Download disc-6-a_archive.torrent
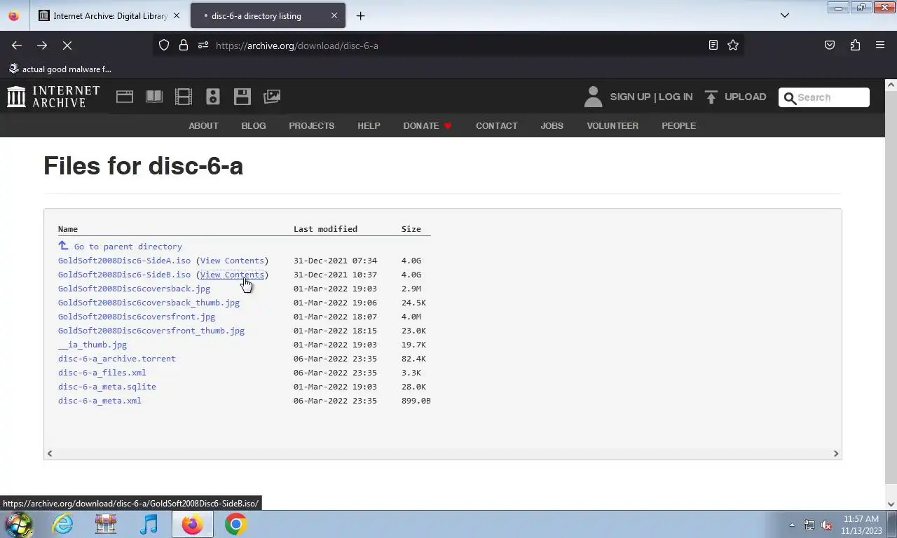This screenshot has height=538, width=897. click(x=117, y=359)
